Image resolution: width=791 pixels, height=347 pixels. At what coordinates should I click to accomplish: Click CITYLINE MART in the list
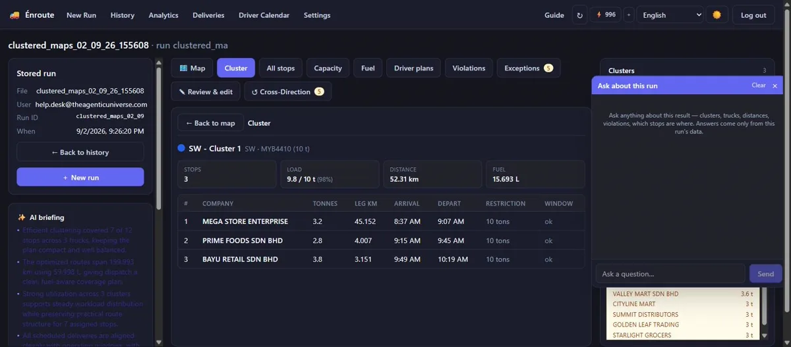point(634,304)
